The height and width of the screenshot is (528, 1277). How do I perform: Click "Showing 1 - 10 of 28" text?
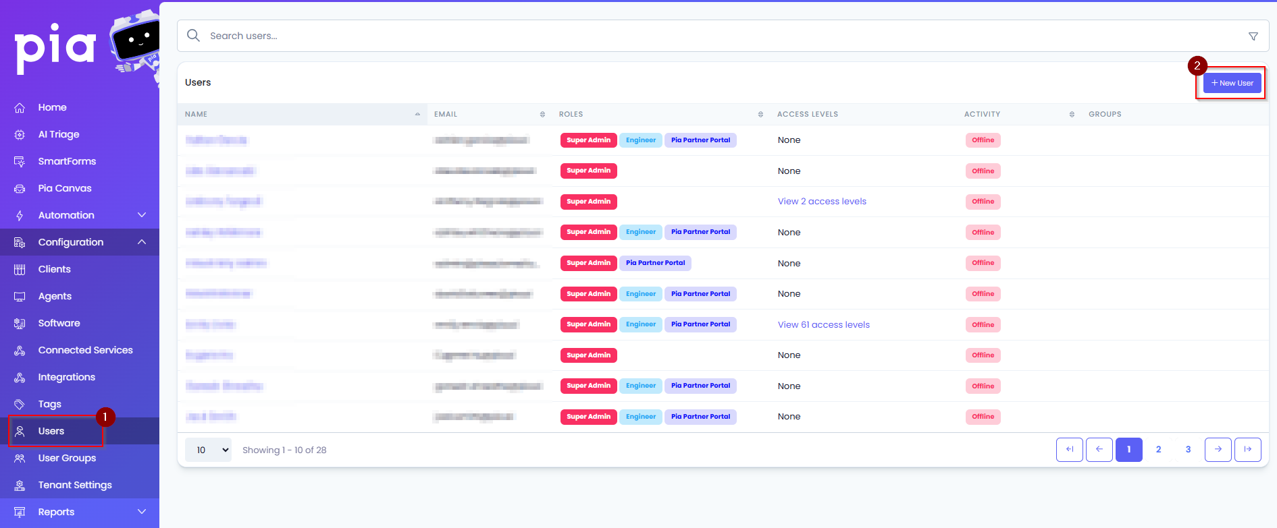click(284, 450)
